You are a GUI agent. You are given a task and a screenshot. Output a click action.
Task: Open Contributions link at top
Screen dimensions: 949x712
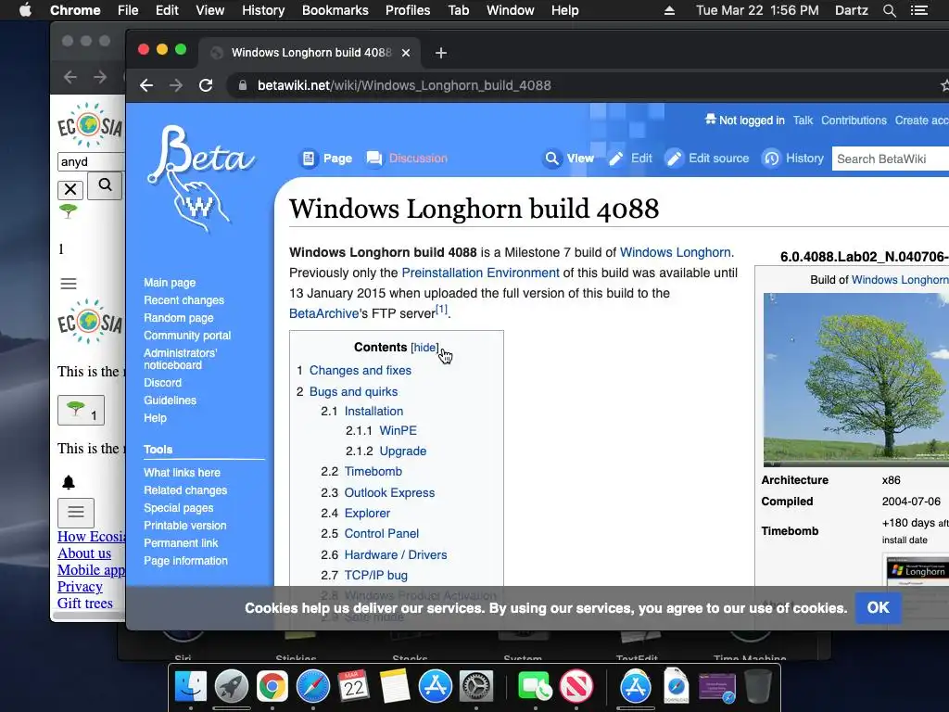(854, 121)
